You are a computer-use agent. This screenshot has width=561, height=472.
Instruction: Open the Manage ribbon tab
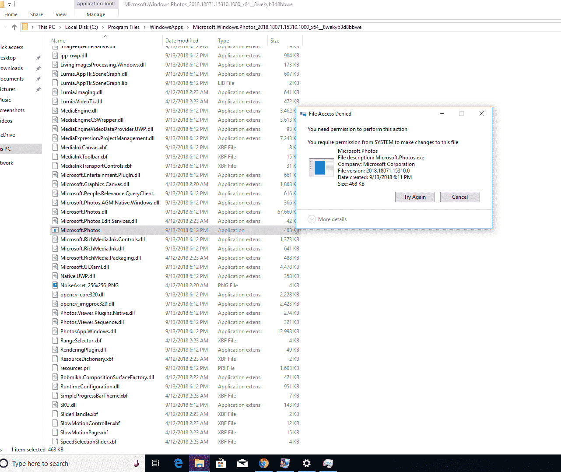tap(96, 14)
